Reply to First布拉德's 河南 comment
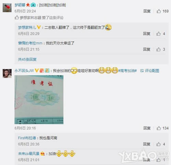The height and width of the screenshot is (165, 171). [147, 144]
